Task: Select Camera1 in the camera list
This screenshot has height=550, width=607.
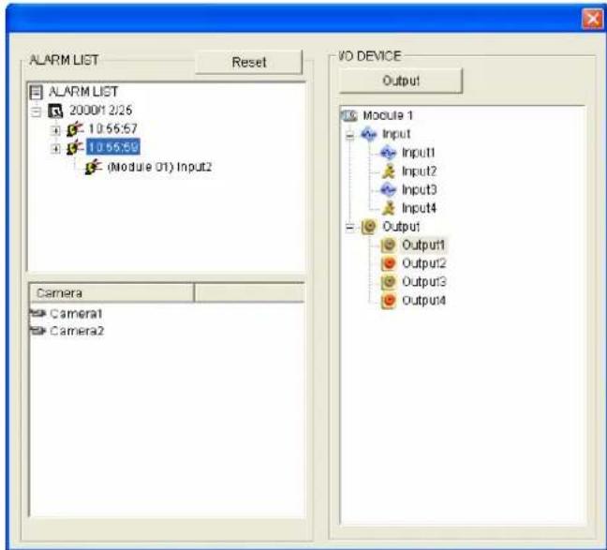Action: click(76, 313)
